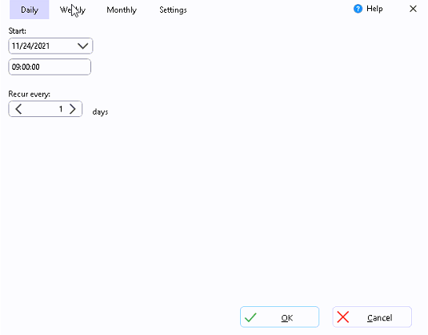Click the "Recur every:" label
Image resolution: width=428 pixels, height=335 pixels.
(x=30, y=94)
